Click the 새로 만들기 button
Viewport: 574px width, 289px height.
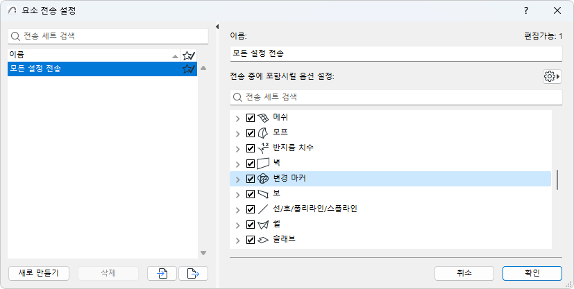38,273
